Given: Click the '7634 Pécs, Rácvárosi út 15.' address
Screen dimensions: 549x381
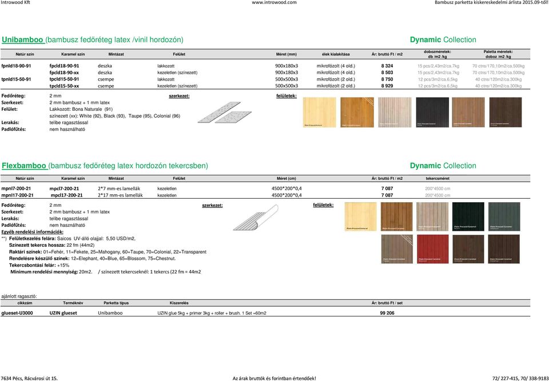Looking at the screenshot, I should pos(29,378).
